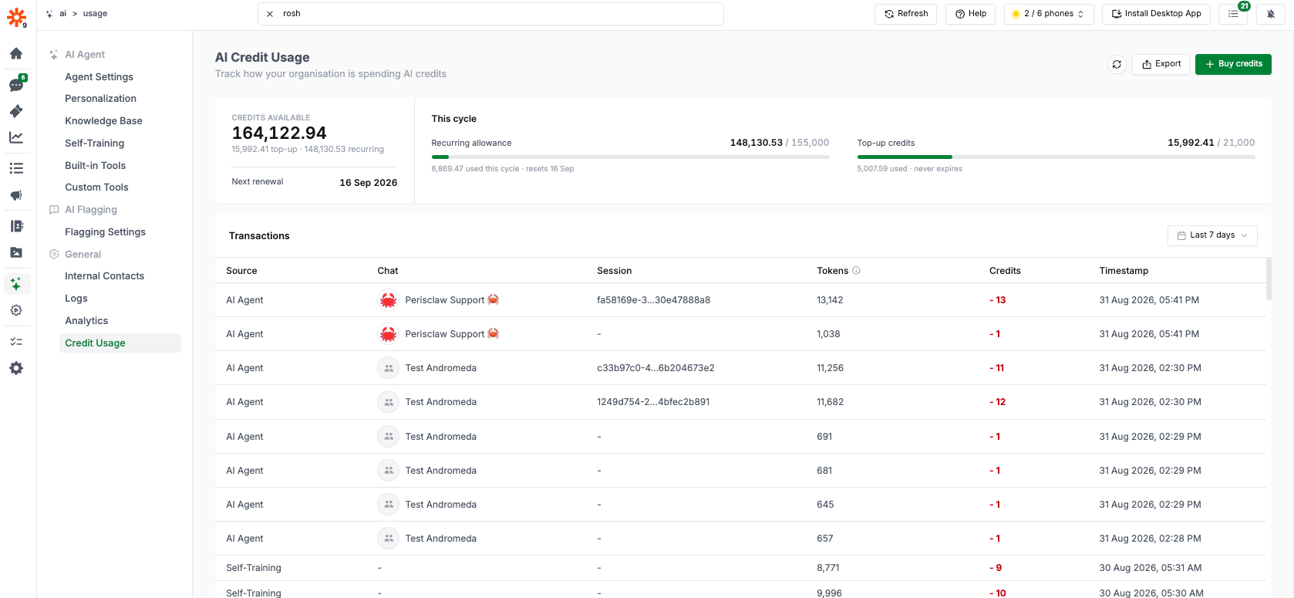Open the Last 7 days dropdown
This screenshot has width=1294, height=598.
pos(1212,235)
